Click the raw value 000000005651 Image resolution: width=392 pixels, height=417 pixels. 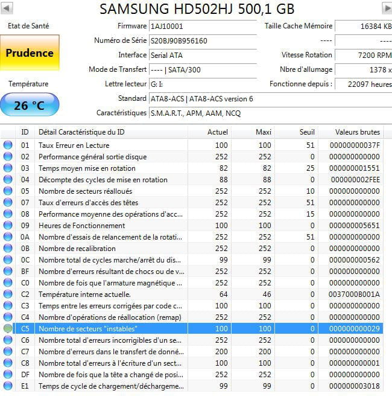pyautogui.click(x=355, y=225)
